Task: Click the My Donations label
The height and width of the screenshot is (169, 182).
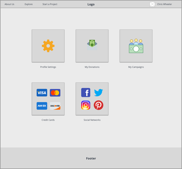Action: (x=92, y=67)
